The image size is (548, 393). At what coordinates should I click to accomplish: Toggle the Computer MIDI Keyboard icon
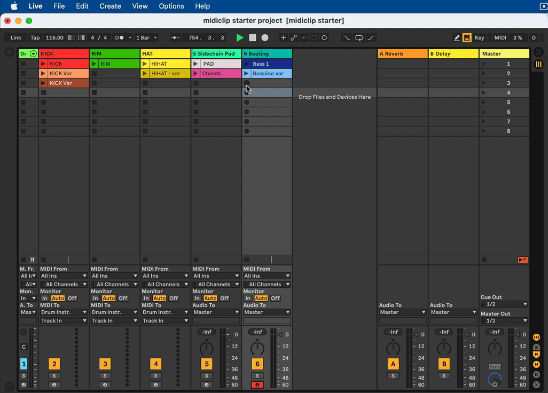pyautogui.click(x=467, y=38)
